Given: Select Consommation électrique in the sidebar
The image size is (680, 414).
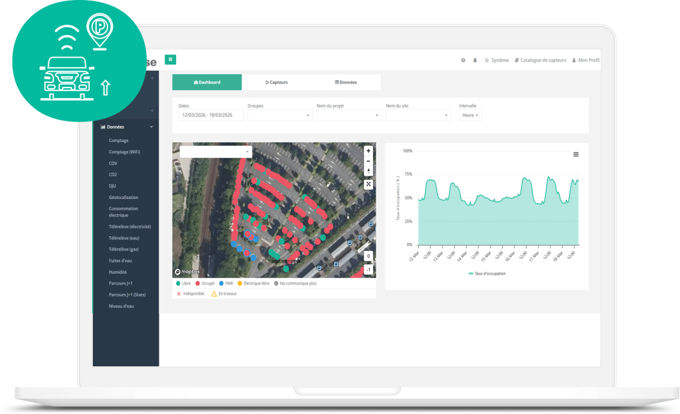Looking at the screenshot, I should click(124, 212).
